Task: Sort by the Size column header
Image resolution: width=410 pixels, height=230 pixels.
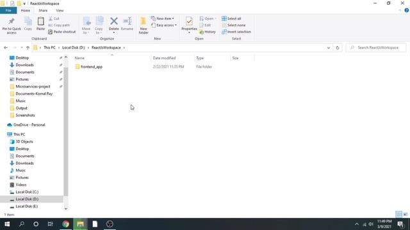Action: (x=242, y=58)
